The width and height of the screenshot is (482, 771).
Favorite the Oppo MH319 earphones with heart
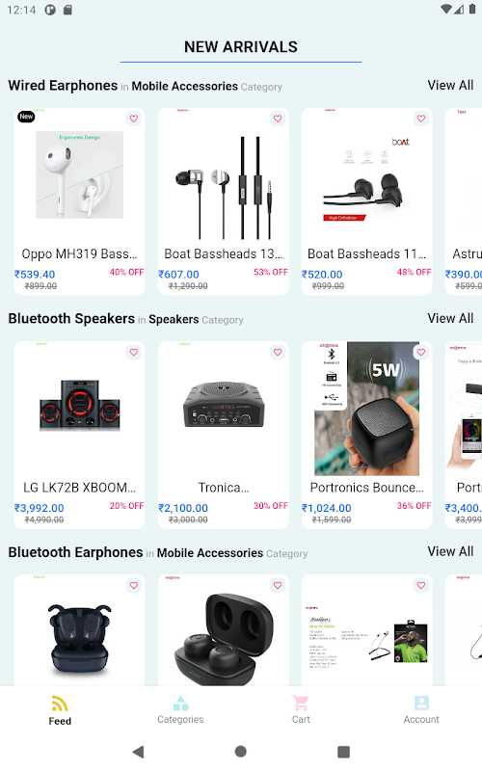pyautogui.click(x=134, y=119)
